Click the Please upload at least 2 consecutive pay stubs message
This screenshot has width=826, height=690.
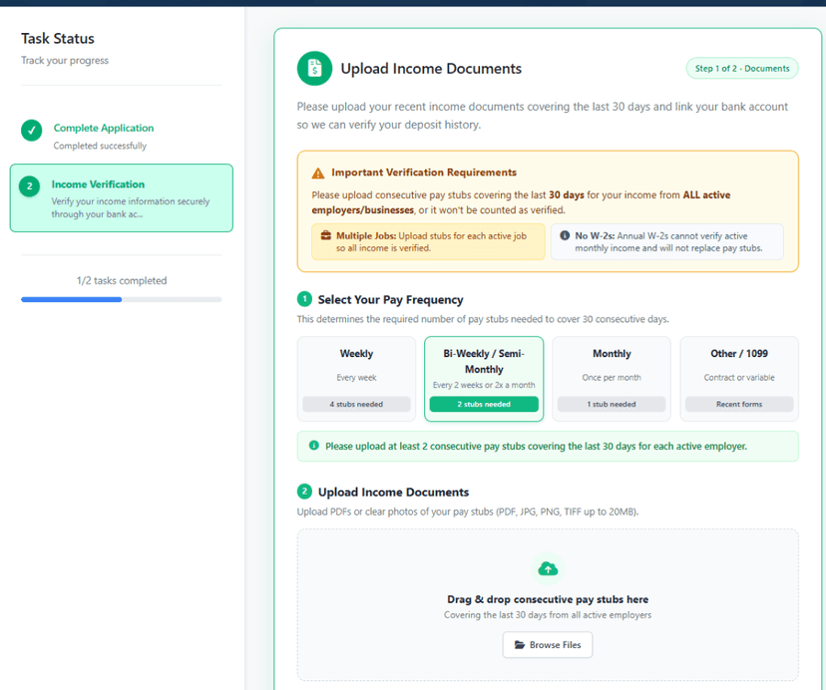(536, 446)
